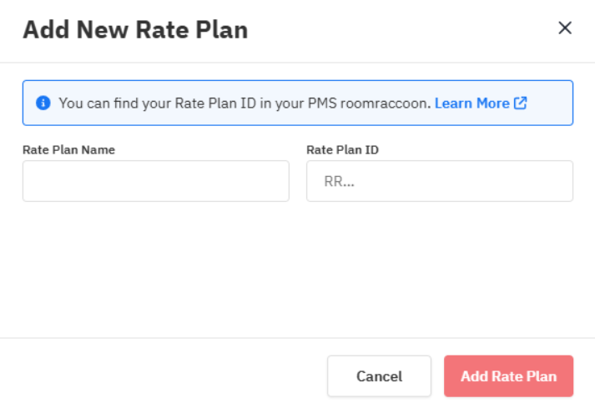Viewport: 595px width, 403px height.
Task: Close the Add New Rate Plan dialog
Action: (565, 28)
